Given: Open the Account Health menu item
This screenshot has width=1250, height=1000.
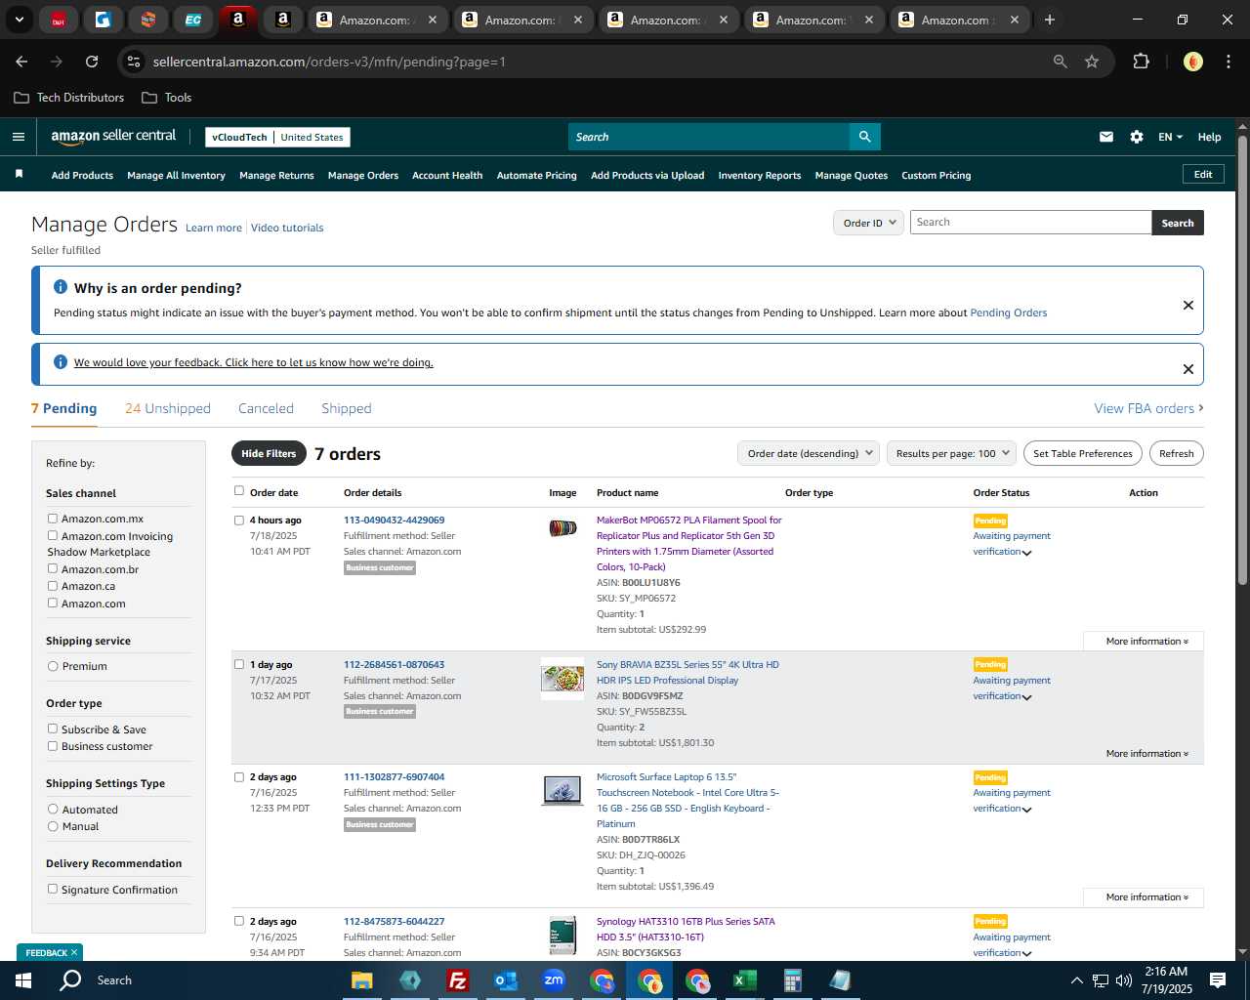Looking at the screenshot, I should tap(447, 176).
